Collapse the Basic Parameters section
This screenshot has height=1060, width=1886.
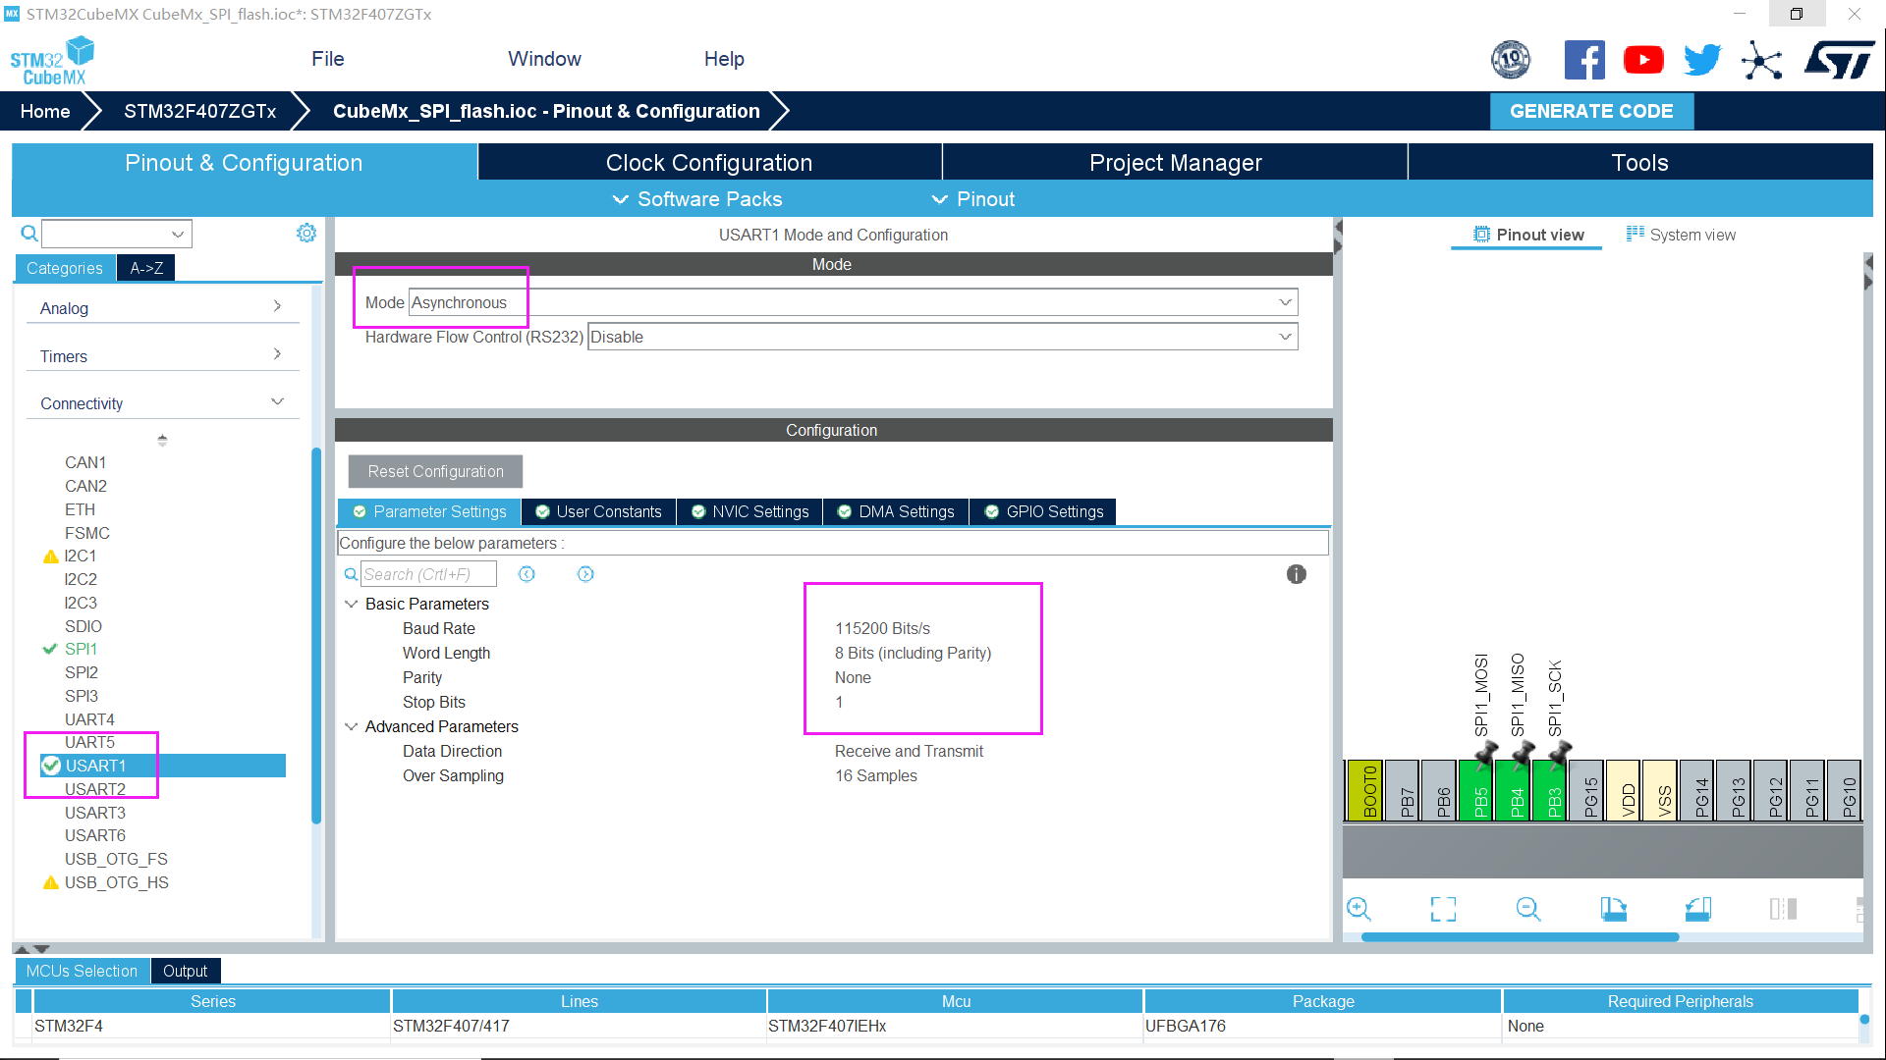click(352, 604)
